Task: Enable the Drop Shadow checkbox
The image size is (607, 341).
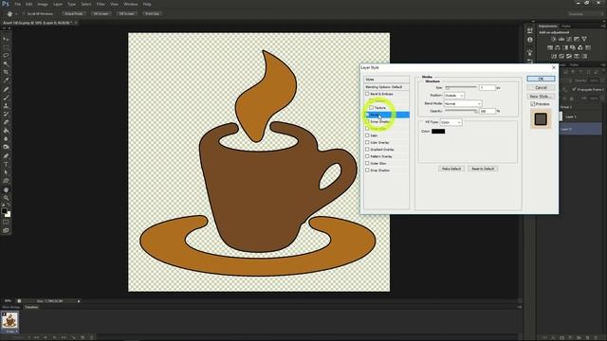Action: coord(367,170)
